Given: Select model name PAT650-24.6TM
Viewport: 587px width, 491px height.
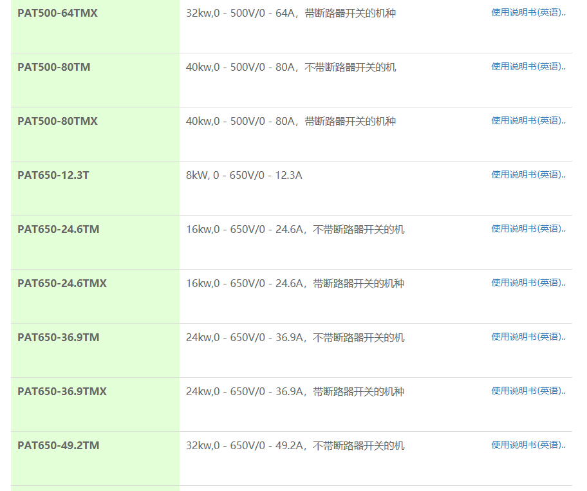Looking at the screenshot, I should click(59, 229).
